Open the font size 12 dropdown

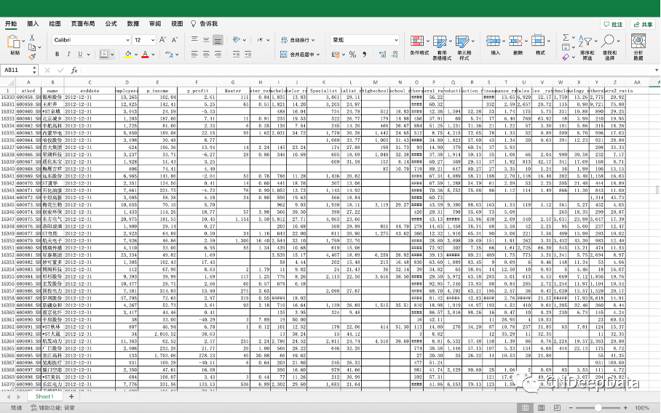click(x=153, y=40)
